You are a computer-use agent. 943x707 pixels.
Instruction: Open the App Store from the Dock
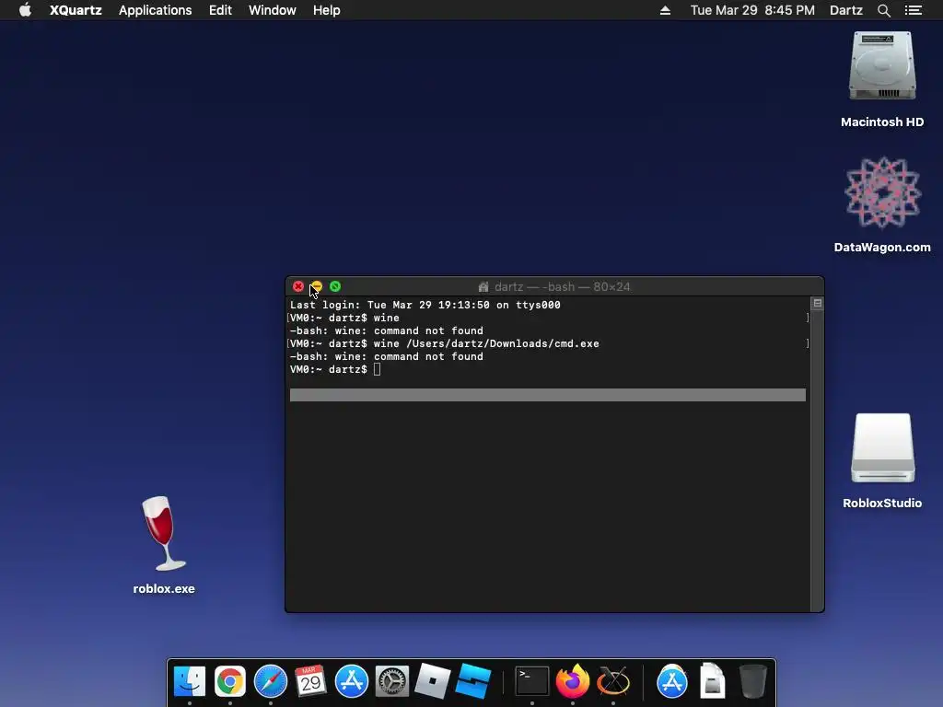click(x=351, y=682)
